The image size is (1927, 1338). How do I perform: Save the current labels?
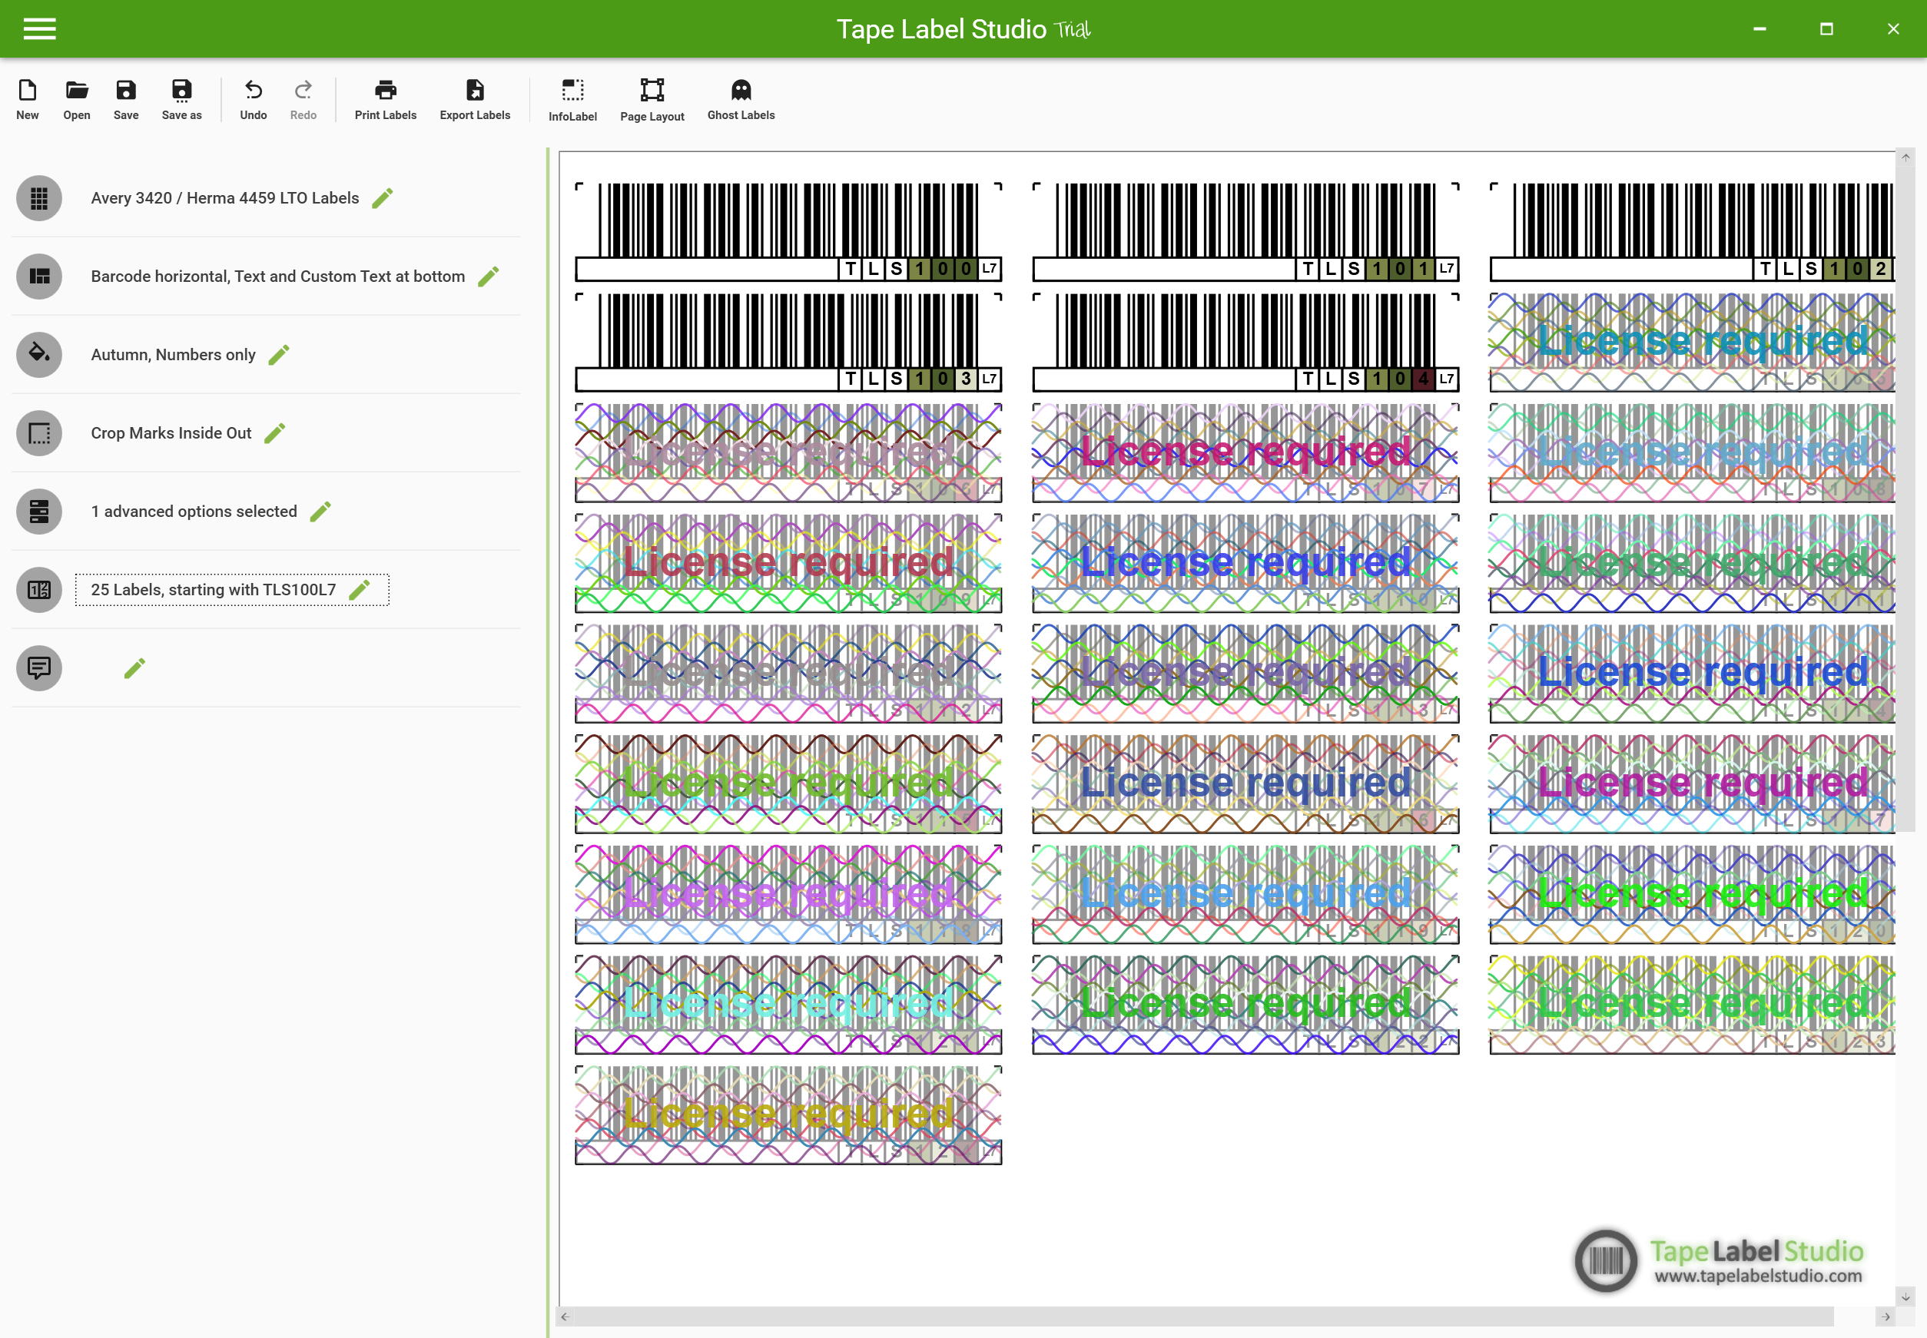126,101
